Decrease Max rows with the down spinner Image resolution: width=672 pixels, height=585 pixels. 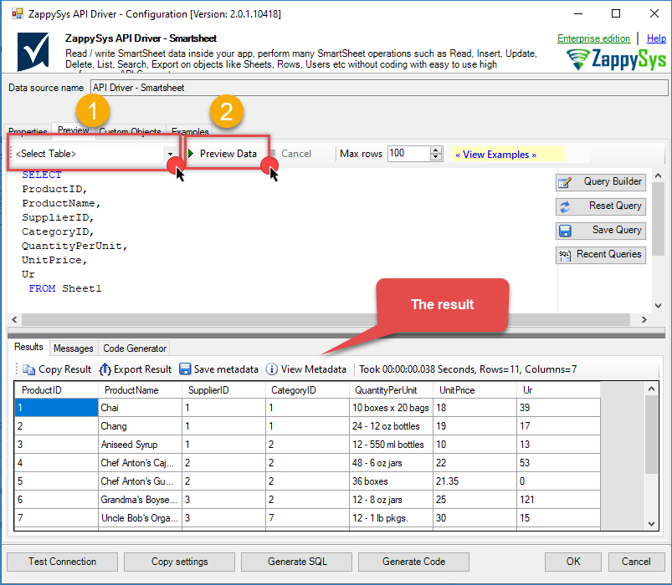(x=436, y=156)
